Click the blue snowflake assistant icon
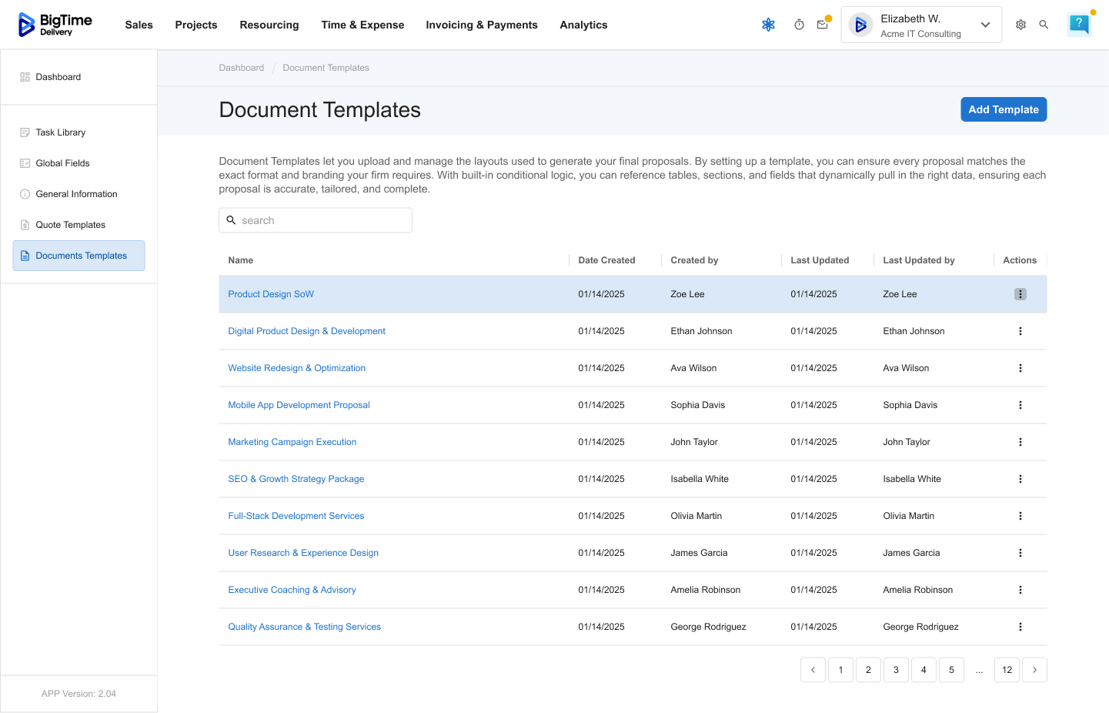This screenshot has width=1109, height=713. (x=768, y=25)
